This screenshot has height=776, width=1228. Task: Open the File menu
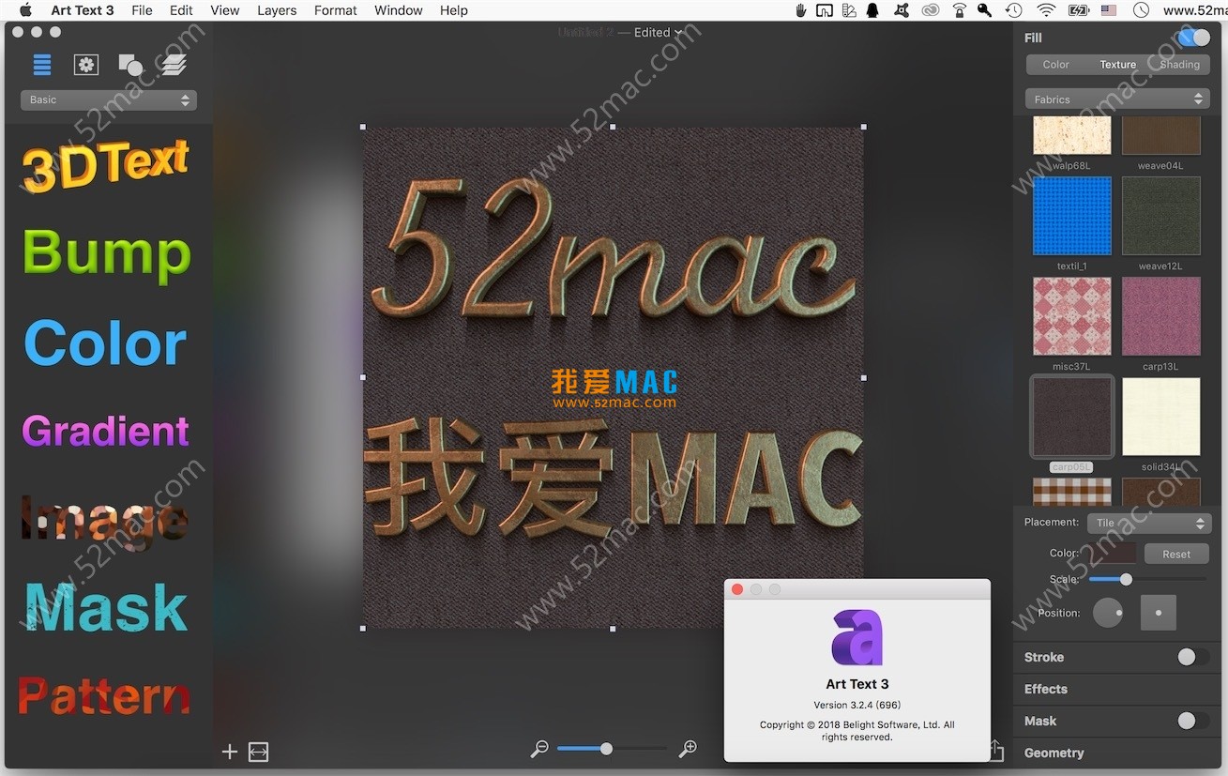(x=142, y=10)
